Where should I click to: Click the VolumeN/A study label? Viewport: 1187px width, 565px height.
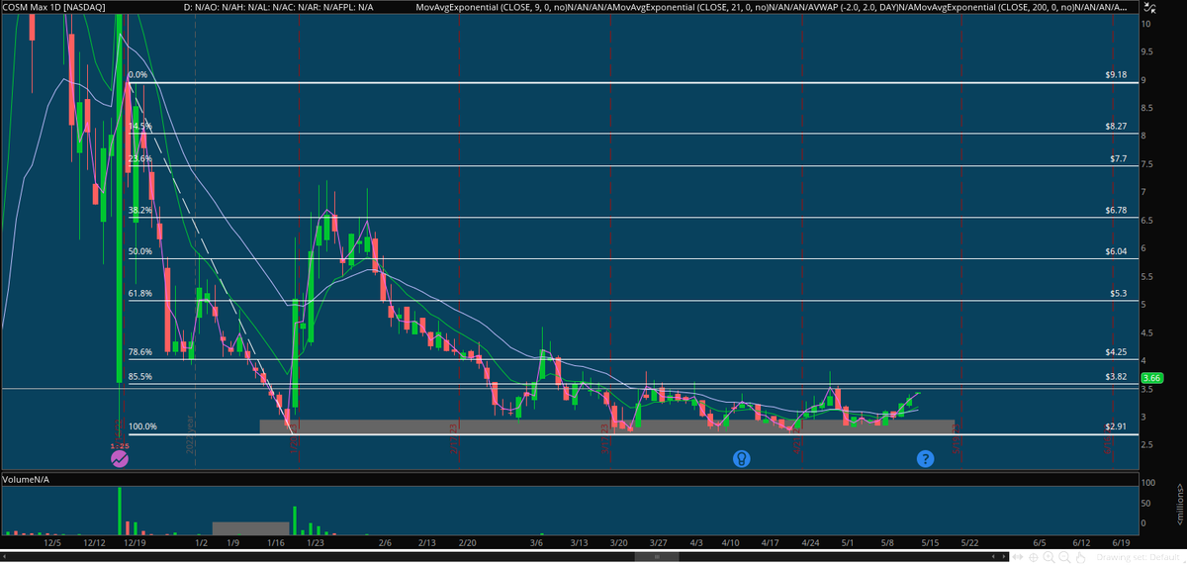click(28, 480)
